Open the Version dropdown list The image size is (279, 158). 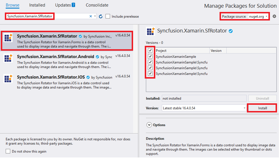coord(244,108)
